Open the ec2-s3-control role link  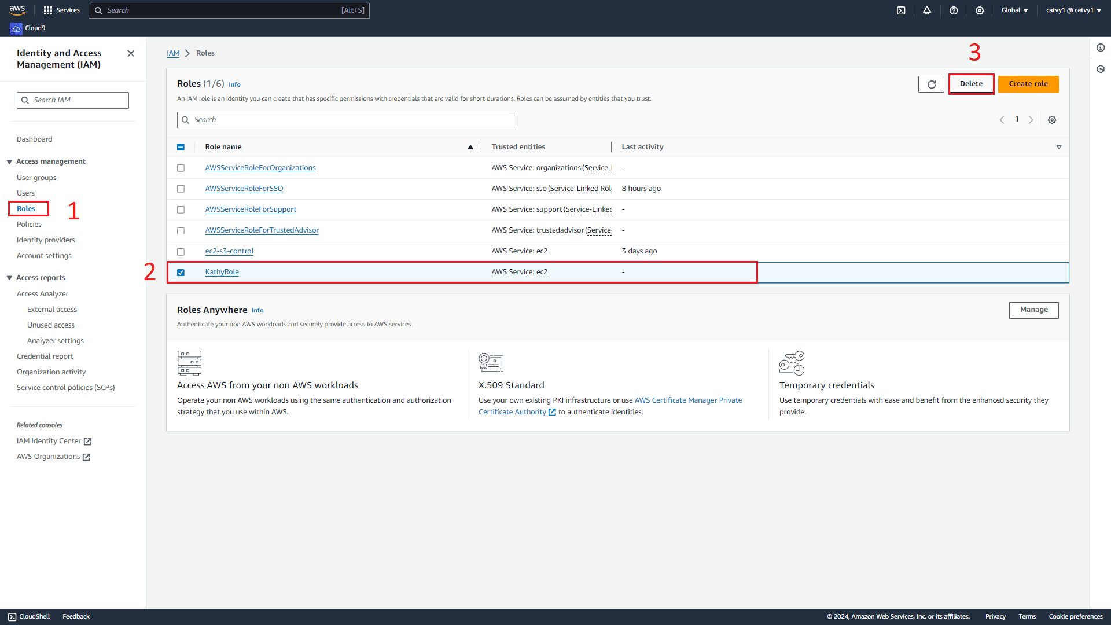tap(229, 251)
